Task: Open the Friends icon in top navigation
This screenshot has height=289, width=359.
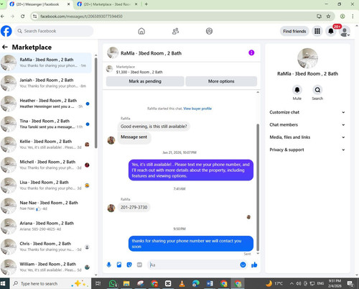Action: [x=175, y=31]
